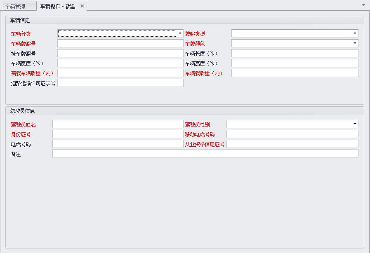
Task: Click the 车辆高度（米）text box
Action: click(295, 63)
